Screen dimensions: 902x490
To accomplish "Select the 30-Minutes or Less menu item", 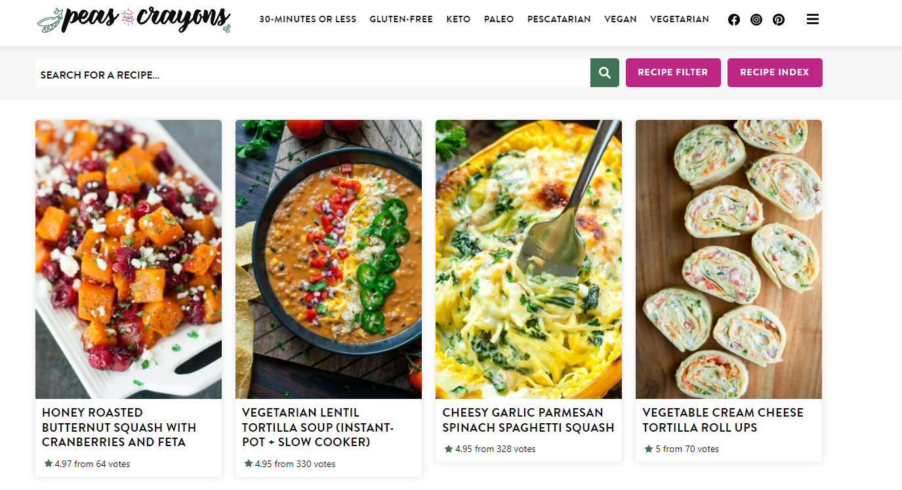I will (x=308, y=20).
